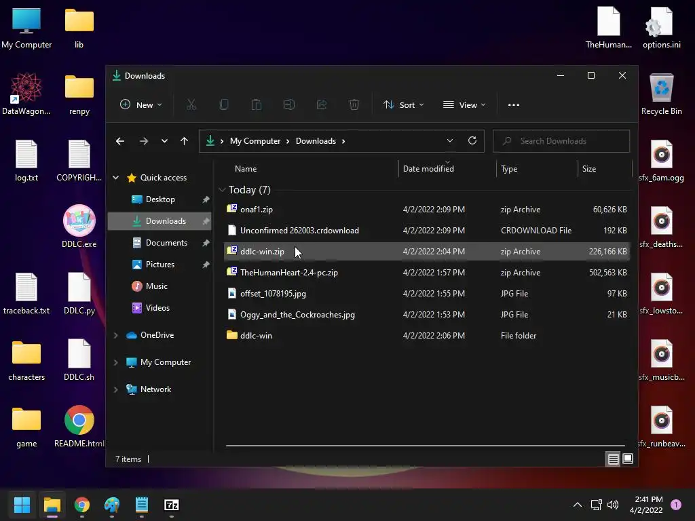Select the ddlc-win folder icon

tap(232, 335)
